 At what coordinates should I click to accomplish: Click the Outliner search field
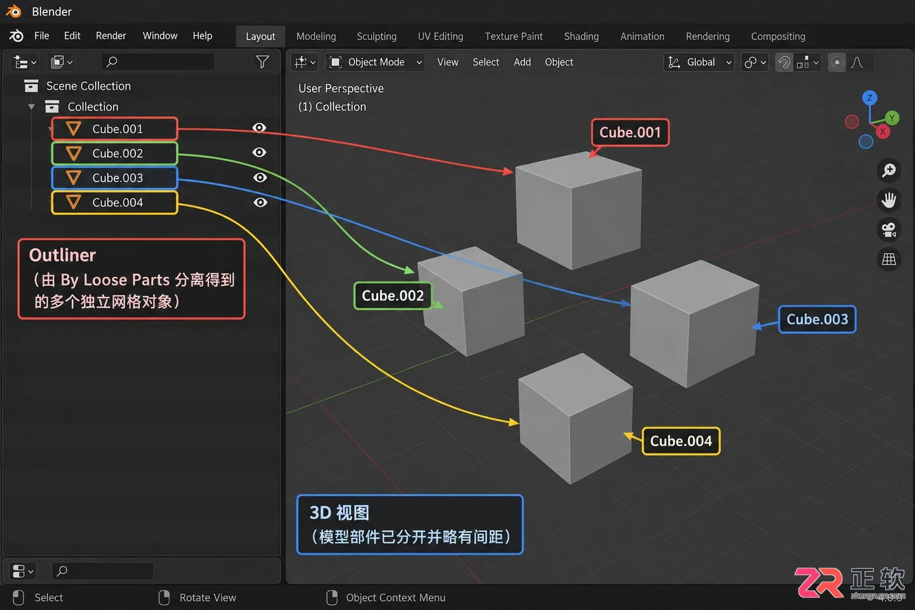[x=158, y=62]
